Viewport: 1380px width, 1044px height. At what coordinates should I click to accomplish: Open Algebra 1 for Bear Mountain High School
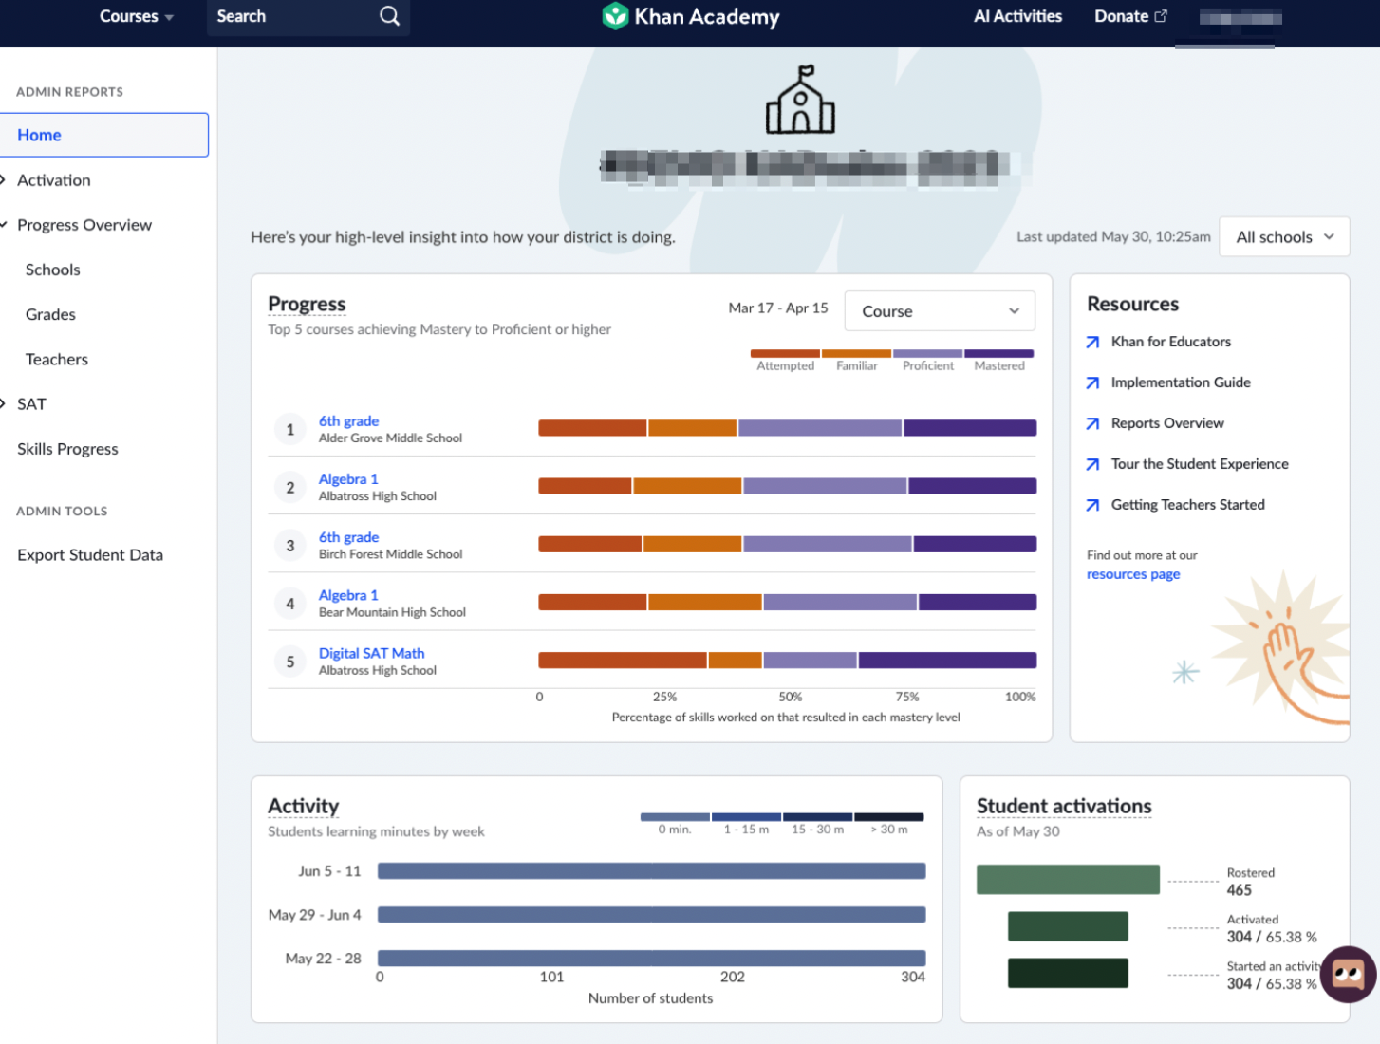coord(348,595)
